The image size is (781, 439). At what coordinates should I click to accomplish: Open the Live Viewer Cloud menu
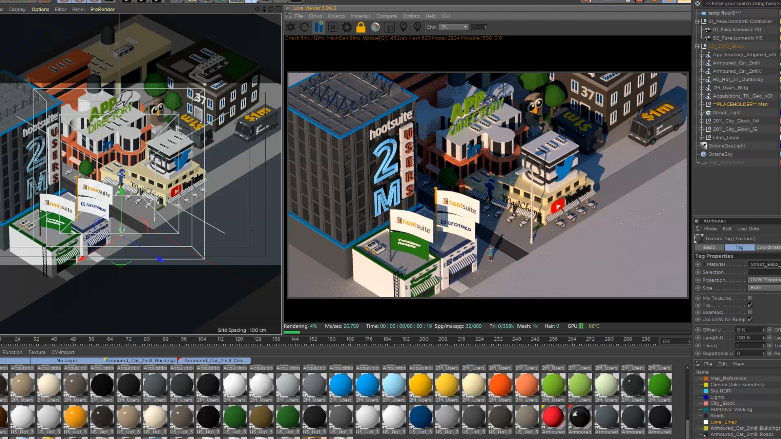coord(315,16)
